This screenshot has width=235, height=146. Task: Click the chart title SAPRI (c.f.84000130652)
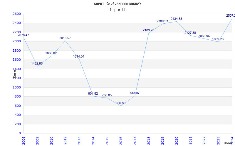coord(117,4)
